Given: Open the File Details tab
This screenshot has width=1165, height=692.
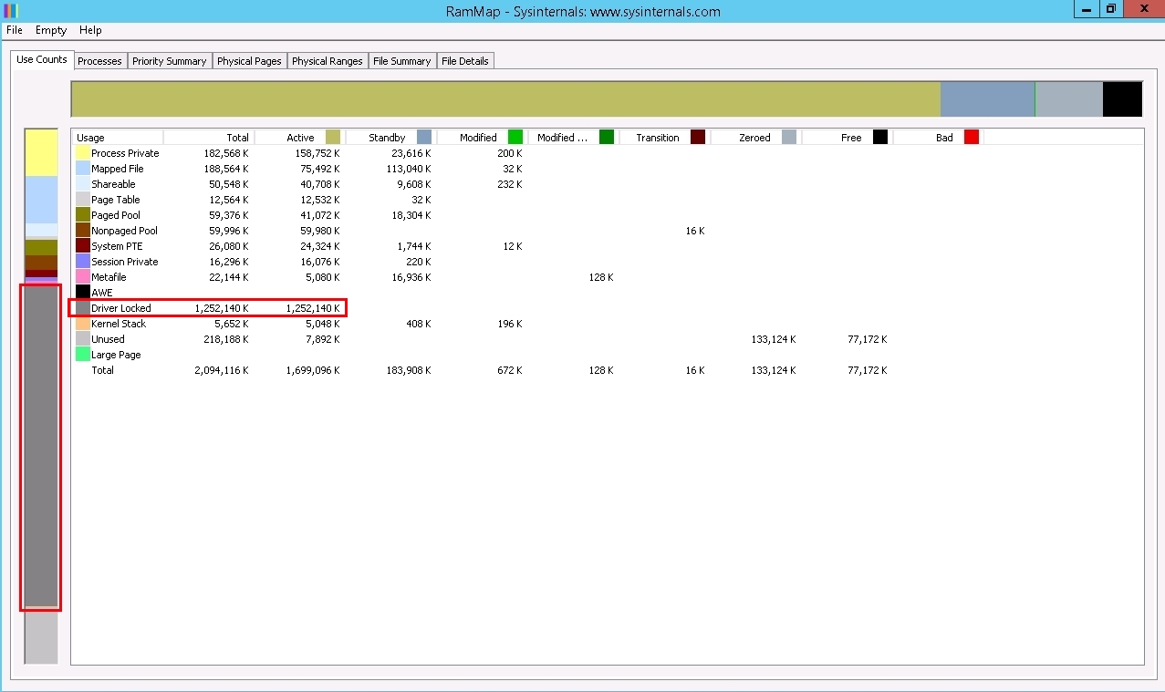Looking at the screenshot, I should (465, 61).
